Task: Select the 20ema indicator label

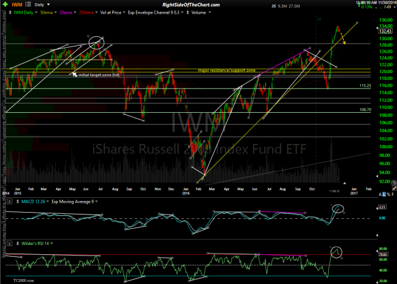Action: (66, 12)
